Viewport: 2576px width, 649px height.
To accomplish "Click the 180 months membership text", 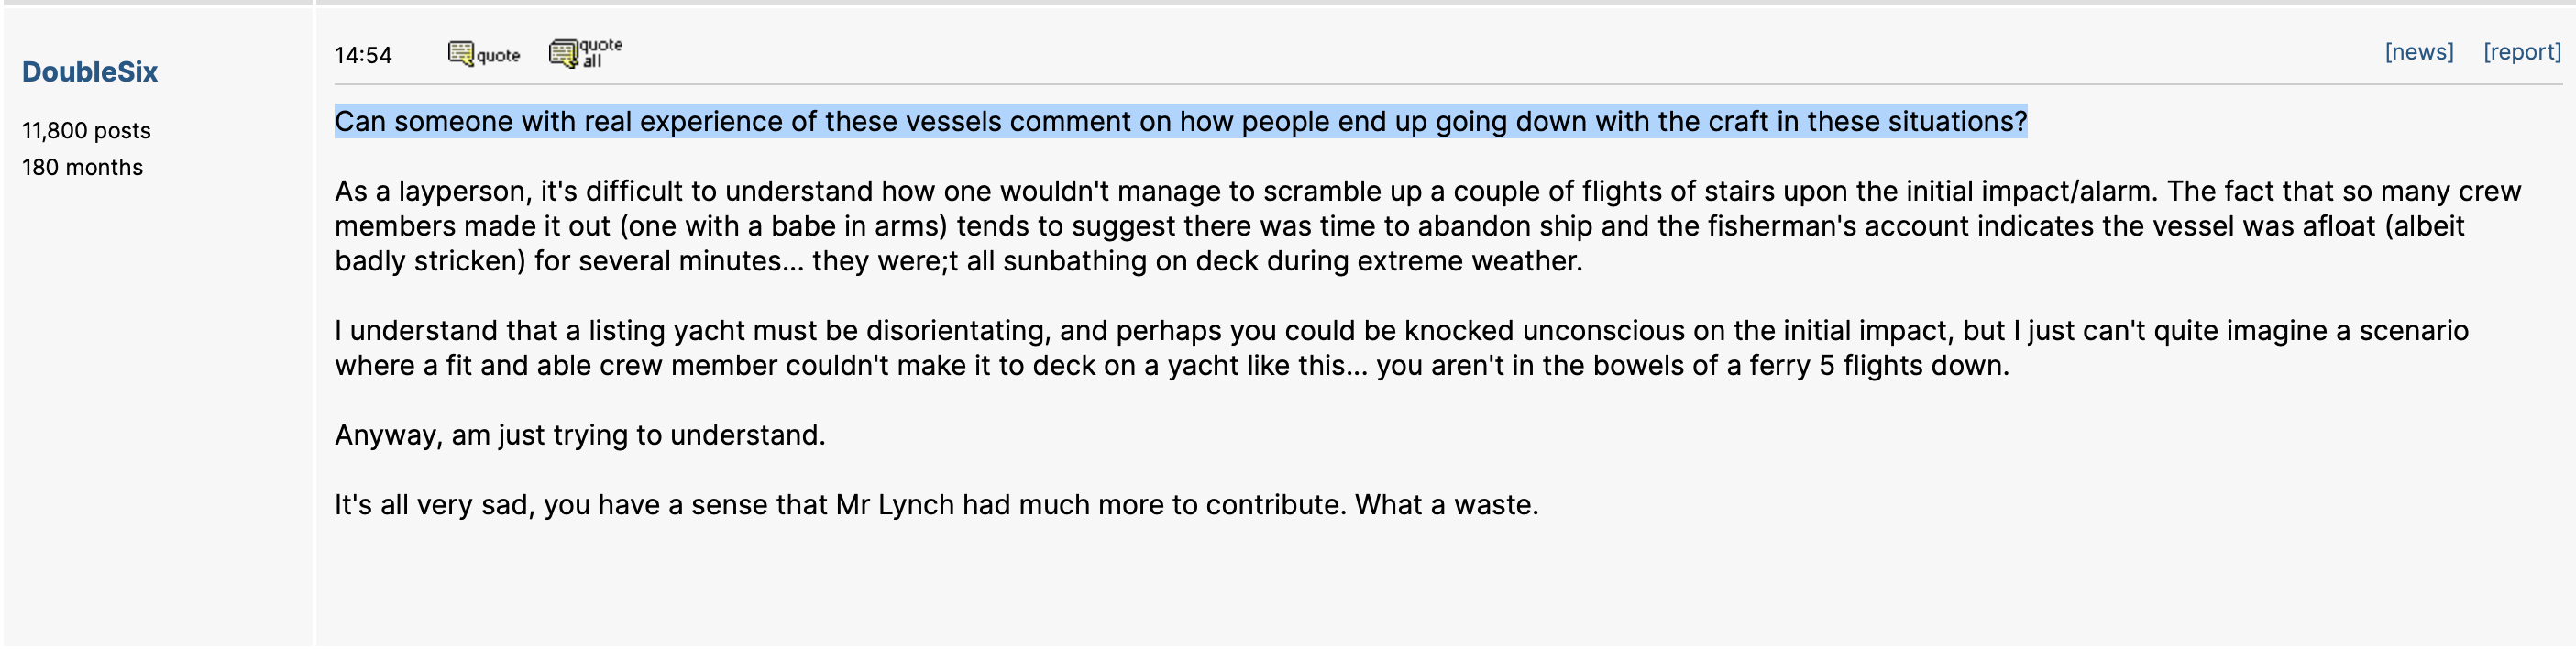I will [x=82, y=167].
